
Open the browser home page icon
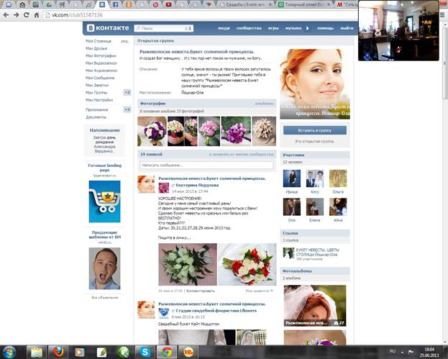pyautogui.click(x=36, y=15)
